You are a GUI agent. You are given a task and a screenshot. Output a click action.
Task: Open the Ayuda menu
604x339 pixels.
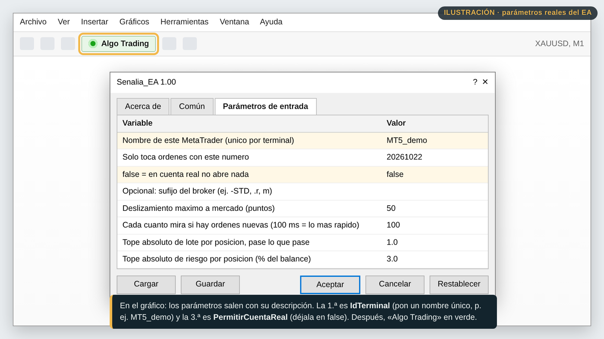271,22
